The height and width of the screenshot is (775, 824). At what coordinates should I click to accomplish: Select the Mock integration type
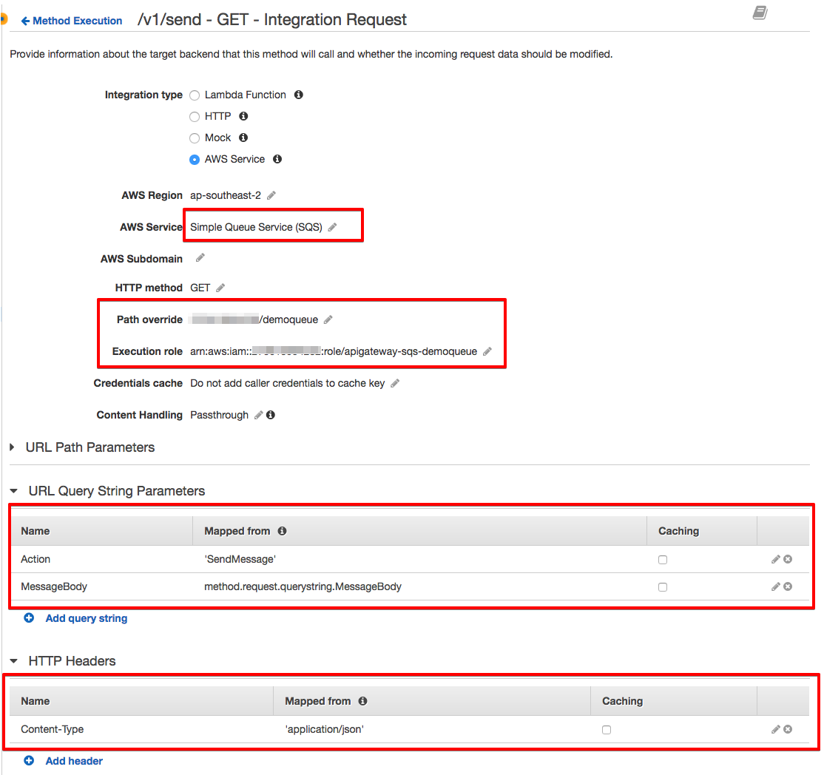click(195, 138)
